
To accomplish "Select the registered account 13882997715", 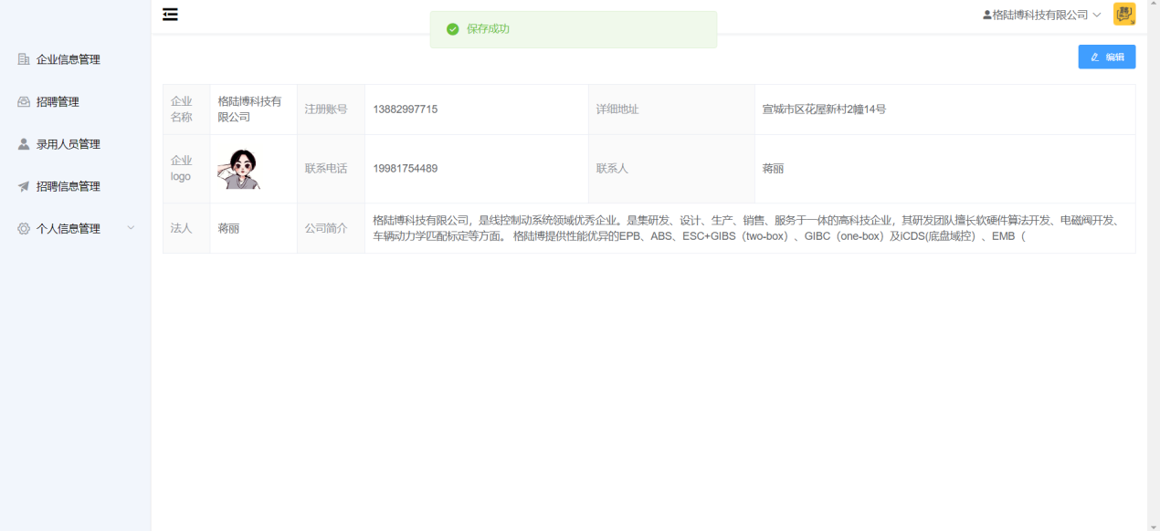I will pos(406,109).
